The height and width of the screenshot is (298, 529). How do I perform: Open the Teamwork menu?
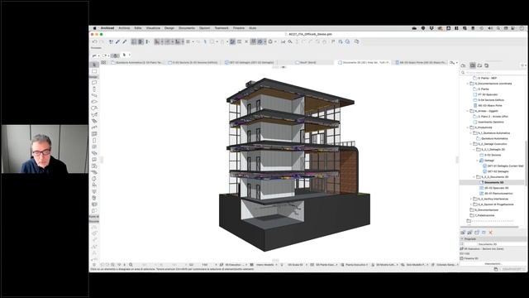click(x=222, y=28)
